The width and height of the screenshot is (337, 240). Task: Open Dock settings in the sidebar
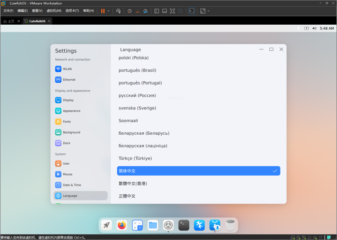(81, 143)
